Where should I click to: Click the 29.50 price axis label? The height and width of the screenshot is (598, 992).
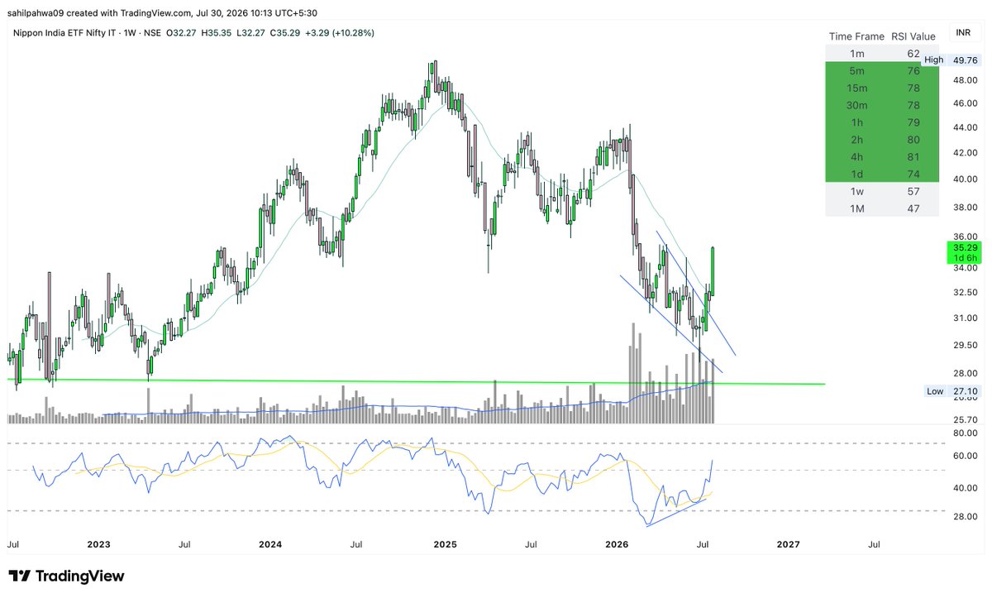point(966,345)
